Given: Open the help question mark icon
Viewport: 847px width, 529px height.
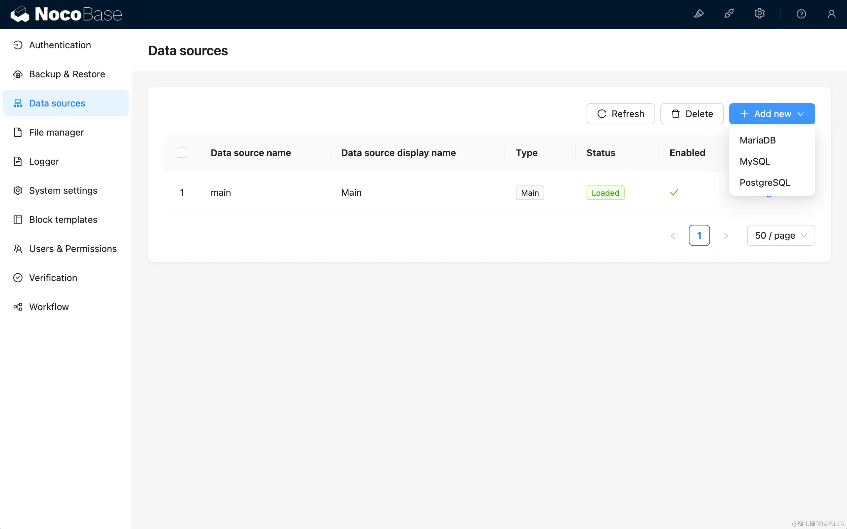Looking at the screenshot, I should click(x=801, y=14).
